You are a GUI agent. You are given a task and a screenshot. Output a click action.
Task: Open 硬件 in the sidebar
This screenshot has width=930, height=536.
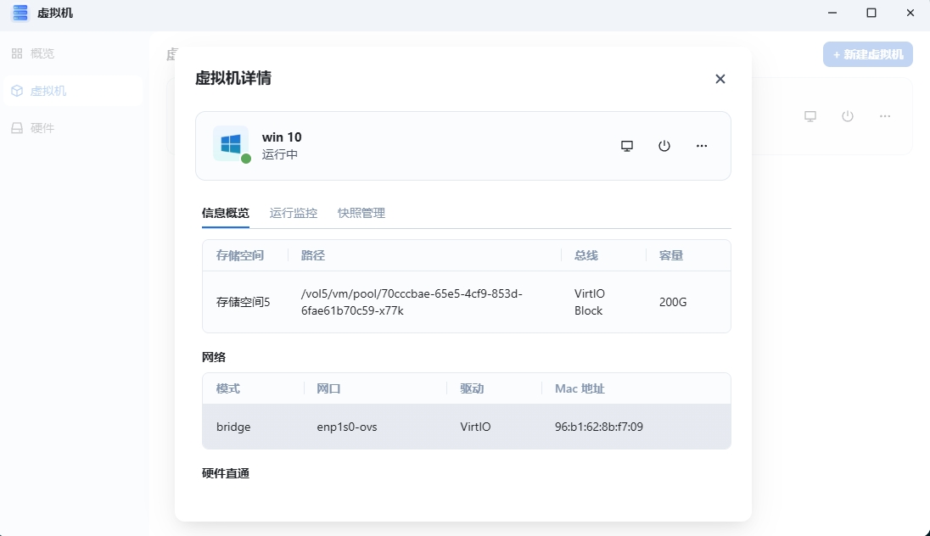[x=42, y=128]
